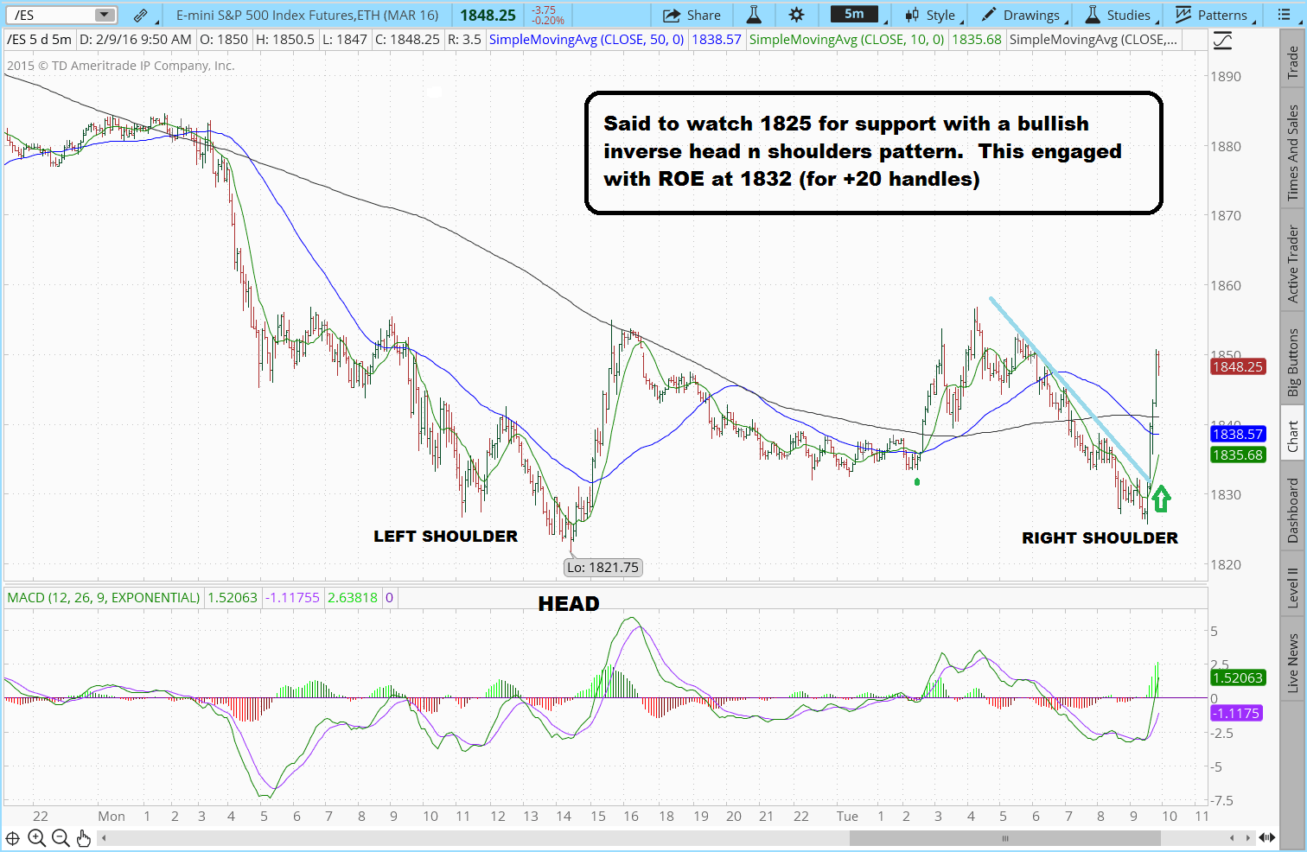Click the zoom in magnifier icon
The height and width of the screenshot is (852, 1307).
tap(36, 837)
